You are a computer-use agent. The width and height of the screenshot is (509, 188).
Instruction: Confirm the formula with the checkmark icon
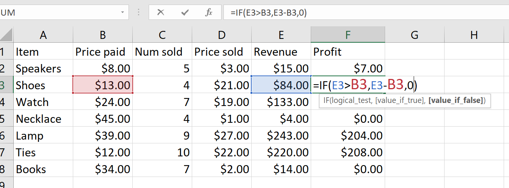click(185, 13)
